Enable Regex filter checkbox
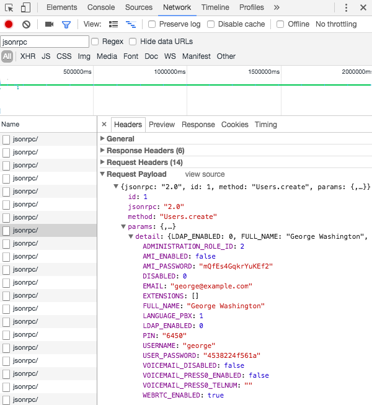 [95, 42]
